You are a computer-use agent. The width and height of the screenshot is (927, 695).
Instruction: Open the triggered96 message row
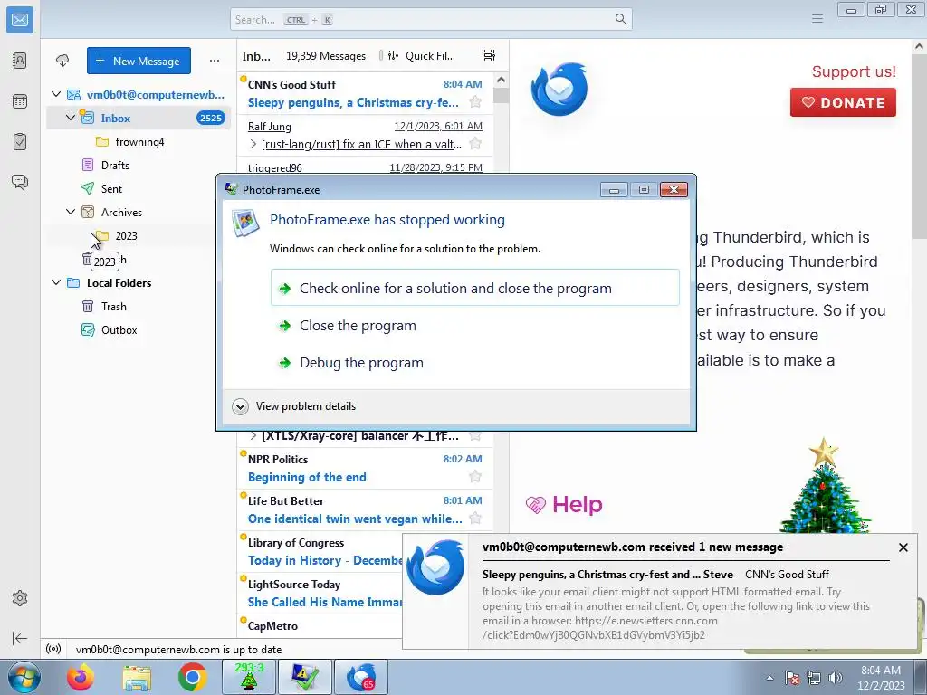click(x=365, y=166)
